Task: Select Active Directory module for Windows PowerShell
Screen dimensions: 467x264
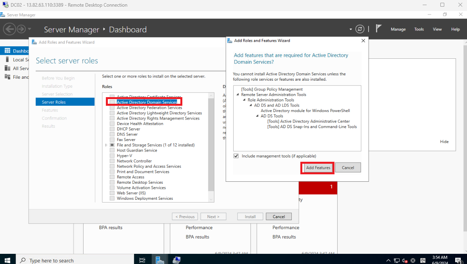Action: 305,111
